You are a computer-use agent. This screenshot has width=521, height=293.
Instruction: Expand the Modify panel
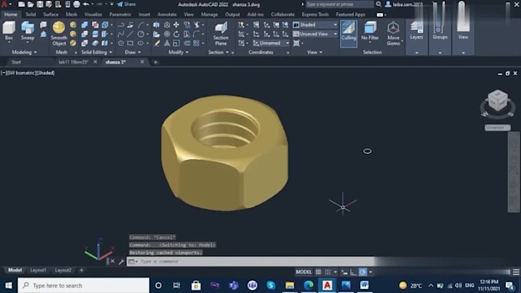178,52
